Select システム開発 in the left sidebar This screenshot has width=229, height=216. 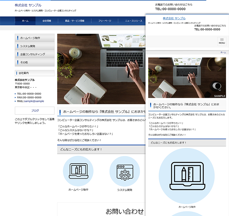coord(35,46)
